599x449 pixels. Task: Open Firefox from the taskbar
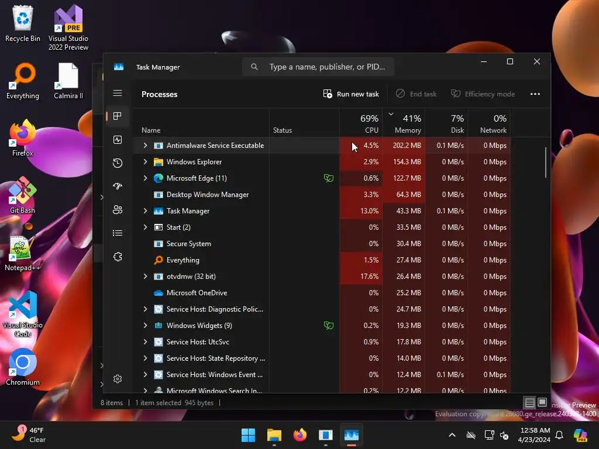pos(300,435)
